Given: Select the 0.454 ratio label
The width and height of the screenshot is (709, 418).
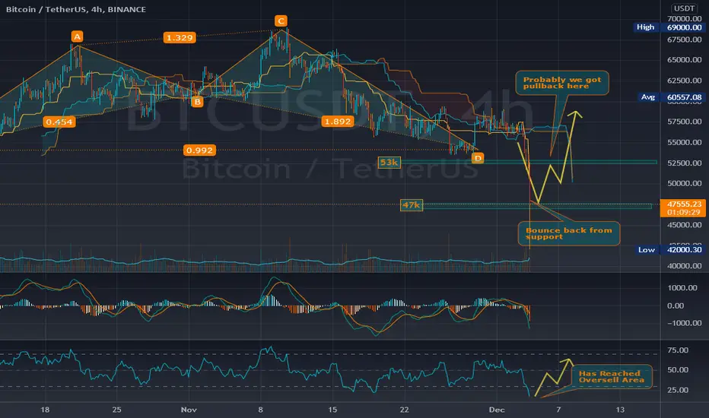Looking at the screenshot, I should point(59,122).
